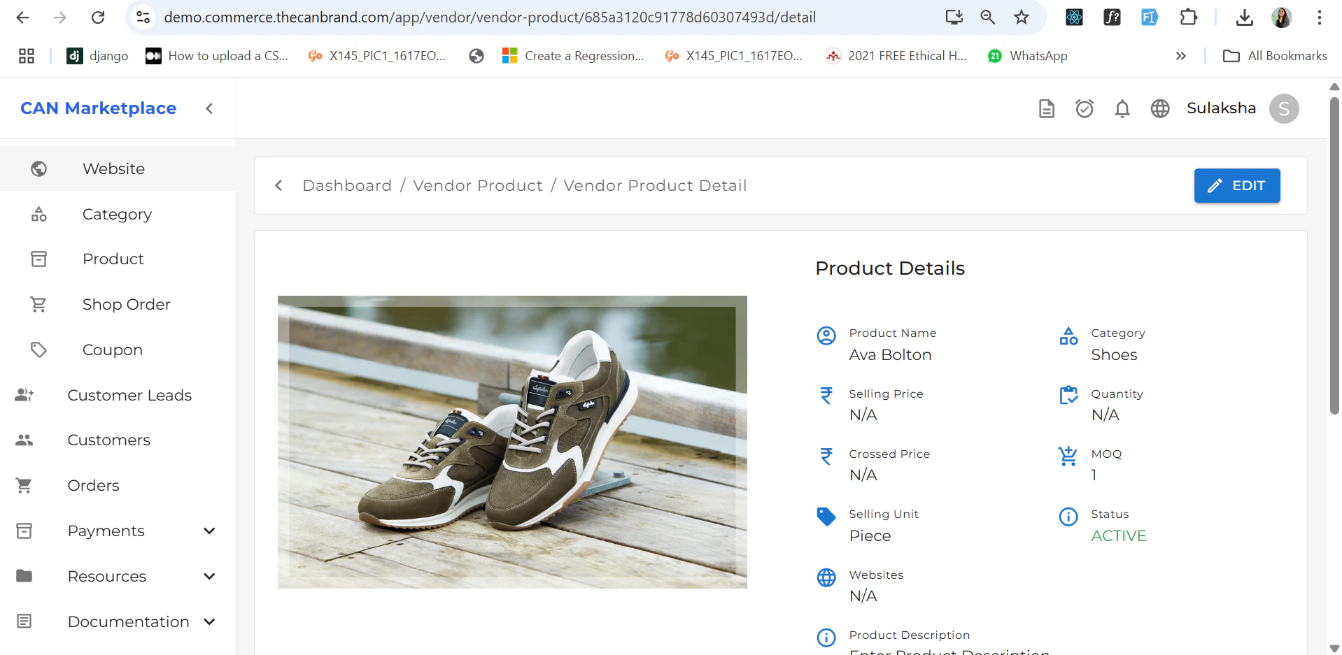Open the Coupon section via its tag icon
Viewport: 1342px width, 655px height.
[38, 349]
